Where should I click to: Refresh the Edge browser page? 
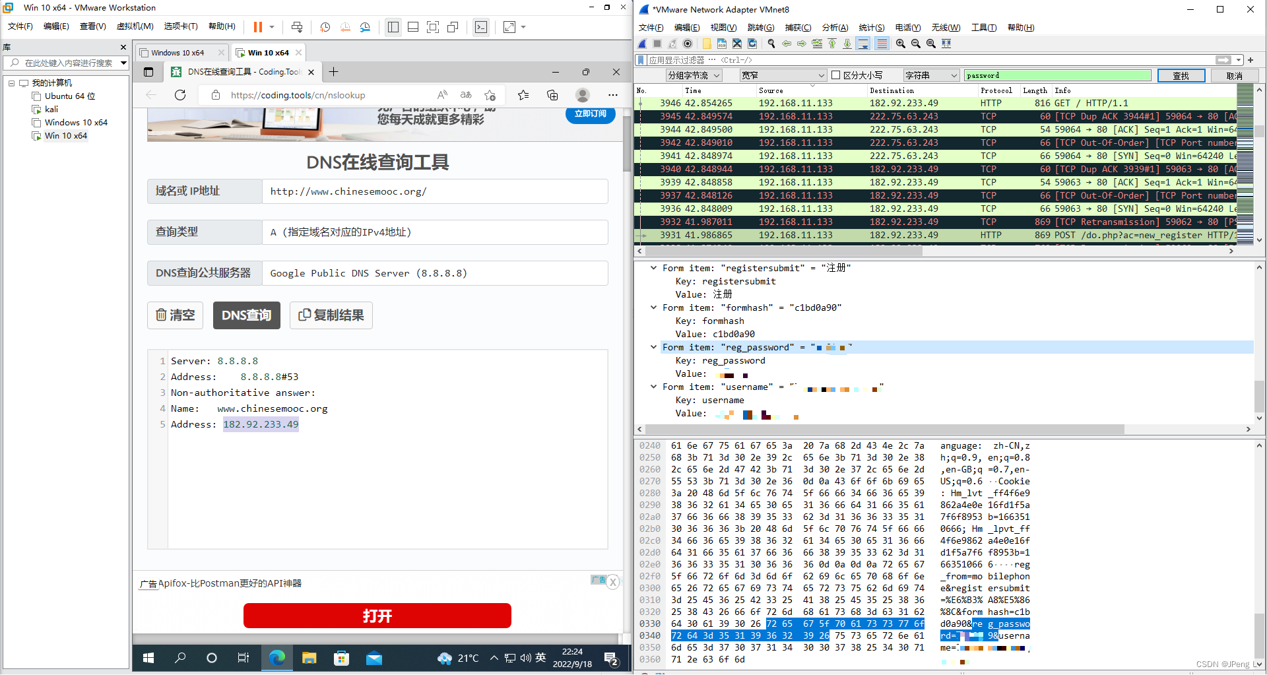pyautogui.click(x=180, y=95)
